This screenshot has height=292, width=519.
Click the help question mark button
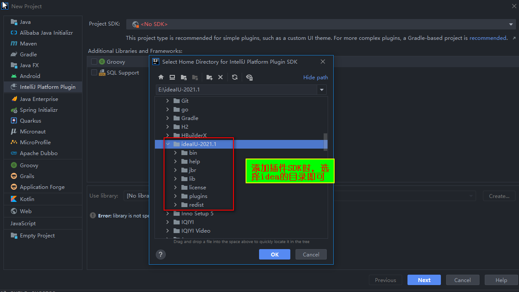coord(161,254)
